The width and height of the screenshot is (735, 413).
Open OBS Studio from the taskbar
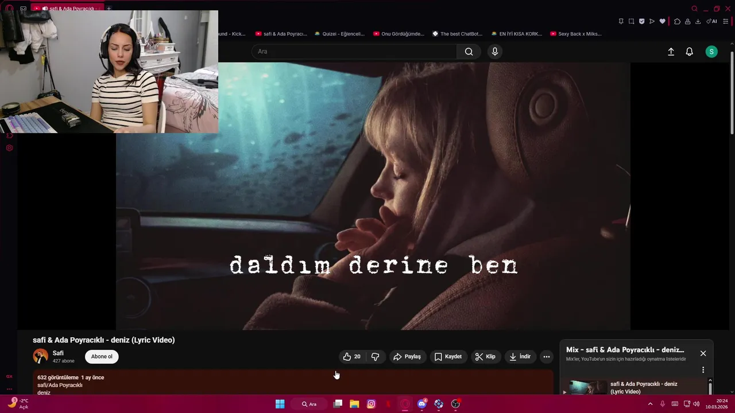[x=455, y=404]
